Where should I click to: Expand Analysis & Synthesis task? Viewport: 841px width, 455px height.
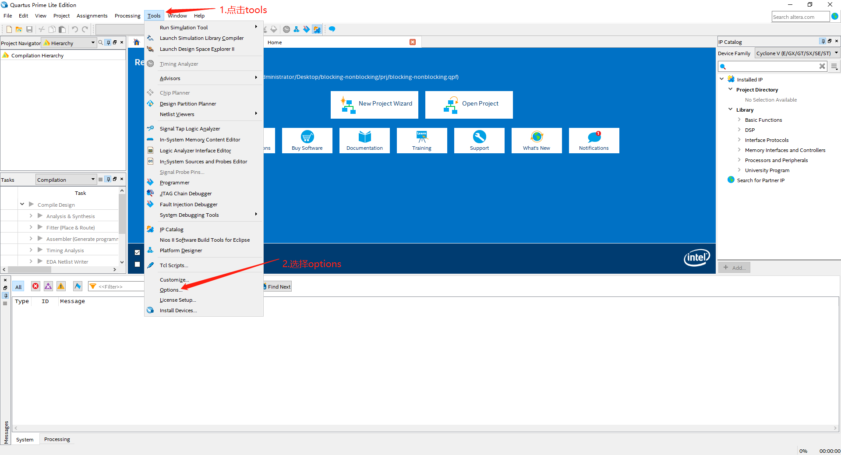click(x=31, y=215)
